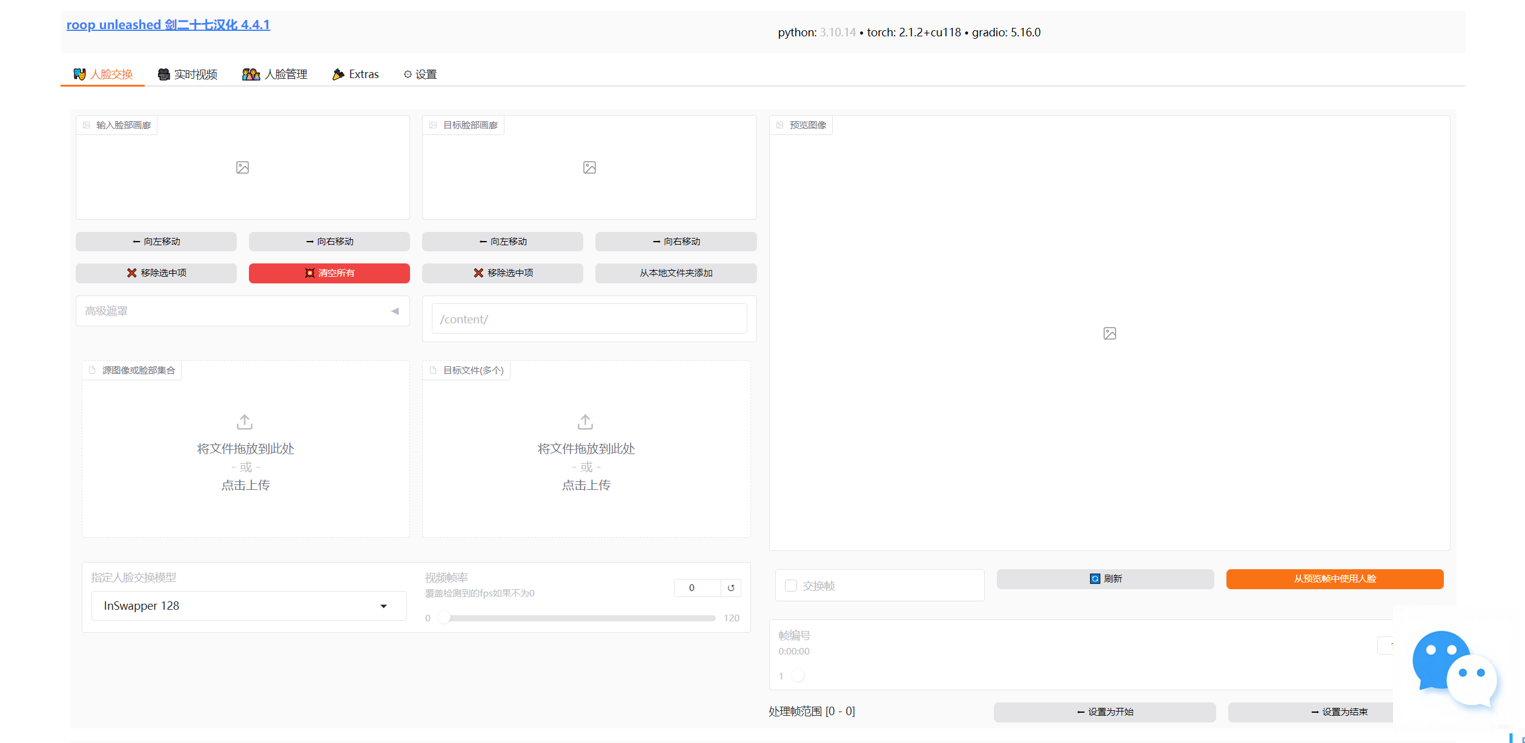Viewport: 1525px width, 743px height.
Task: Click the upload icon in 源图像或脸部集合 dropzone
Action: (244, 422)
